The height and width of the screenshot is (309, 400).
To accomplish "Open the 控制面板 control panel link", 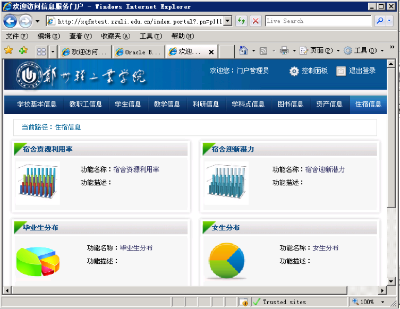I will pos(314,71).
